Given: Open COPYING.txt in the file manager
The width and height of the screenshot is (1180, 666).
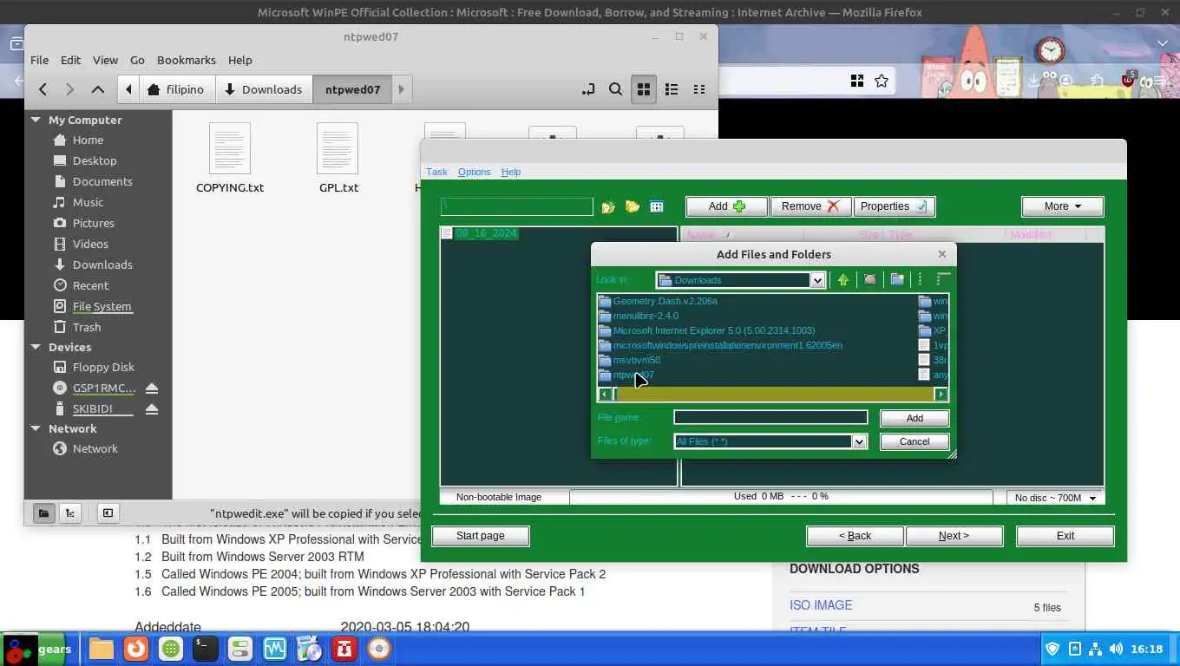Looking at the screenshot, I should [230, 158].
